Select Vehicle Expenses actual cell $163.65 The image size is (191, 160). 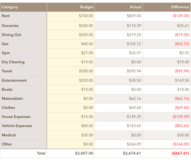119,126
